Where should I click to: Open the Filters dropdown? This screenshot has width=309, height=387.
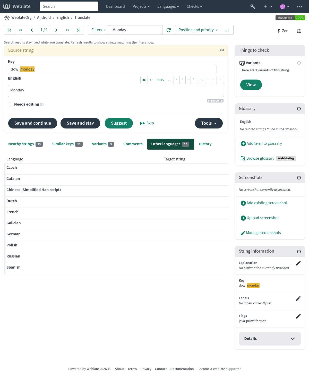click(x=98, y=30)
